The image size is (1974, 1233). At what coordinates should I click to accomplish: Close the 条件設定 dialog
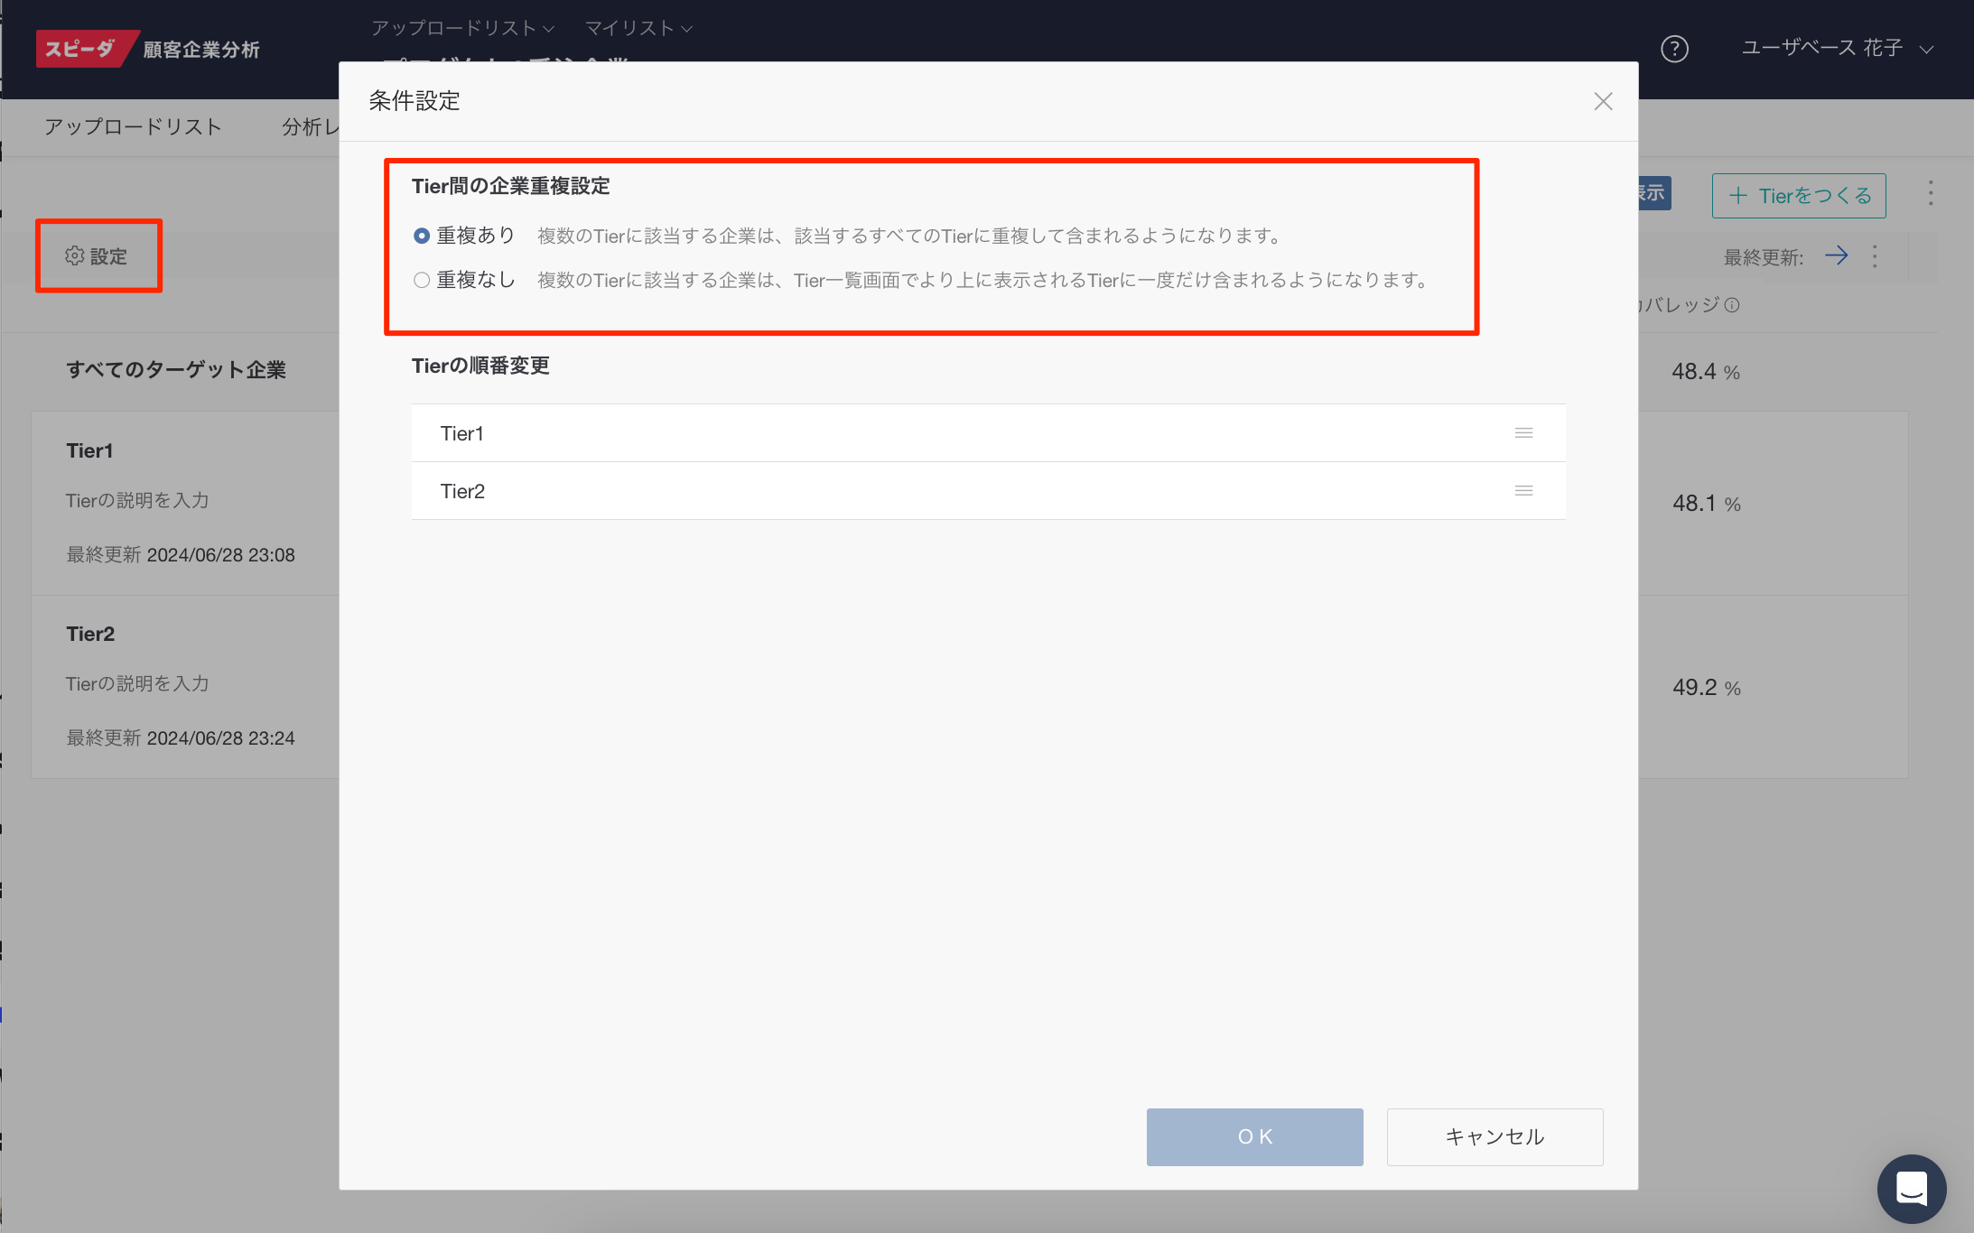[x=1603, y=101]
